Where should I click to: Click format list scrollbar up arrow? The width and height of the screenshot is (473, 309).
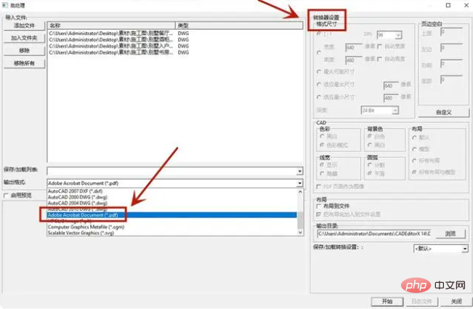[x=300, y=192]
